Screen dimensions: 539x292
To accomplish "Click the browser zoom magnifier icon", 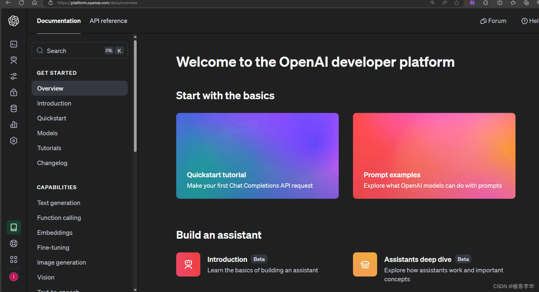I will [433, 3].
